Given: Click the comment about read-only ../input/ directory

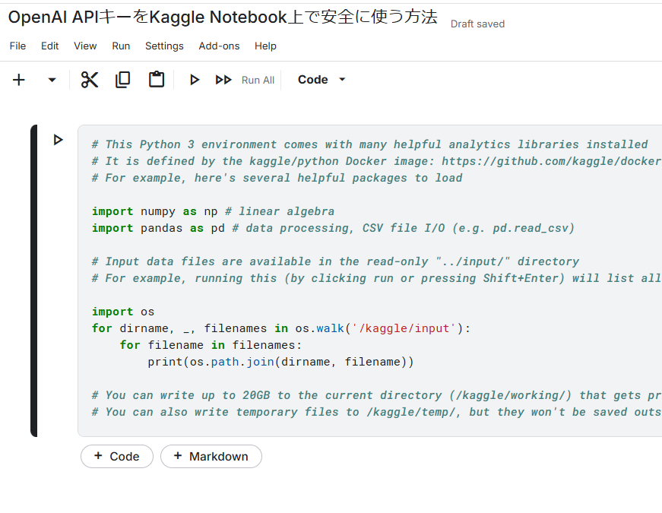Looking at the screenshot, I should point(336,261).
